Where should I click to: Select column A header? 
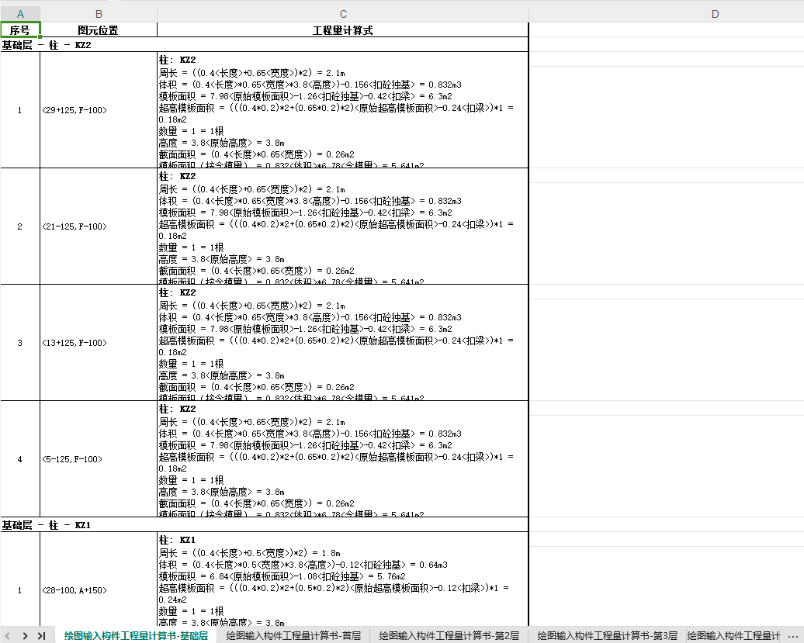(20, 14)
